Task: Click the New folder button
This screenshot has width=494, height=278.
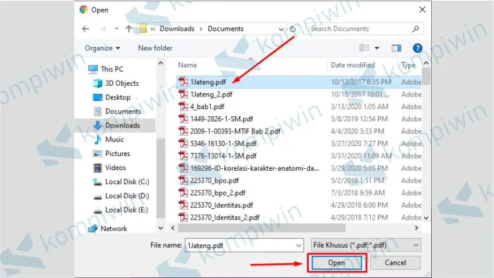Action: coord(155,48)
